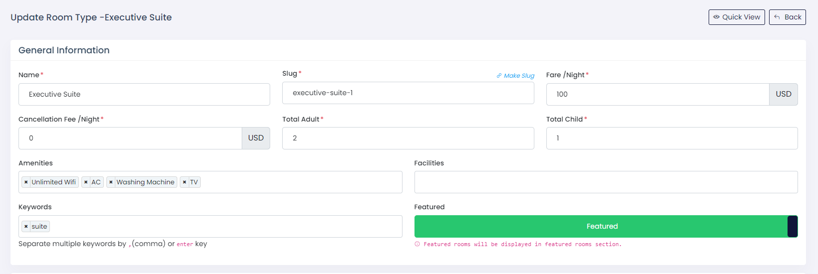Viewport: 818px width, 274px height.
Task: Delete the suite keyword tag
Action: click(x=26, y=227)
